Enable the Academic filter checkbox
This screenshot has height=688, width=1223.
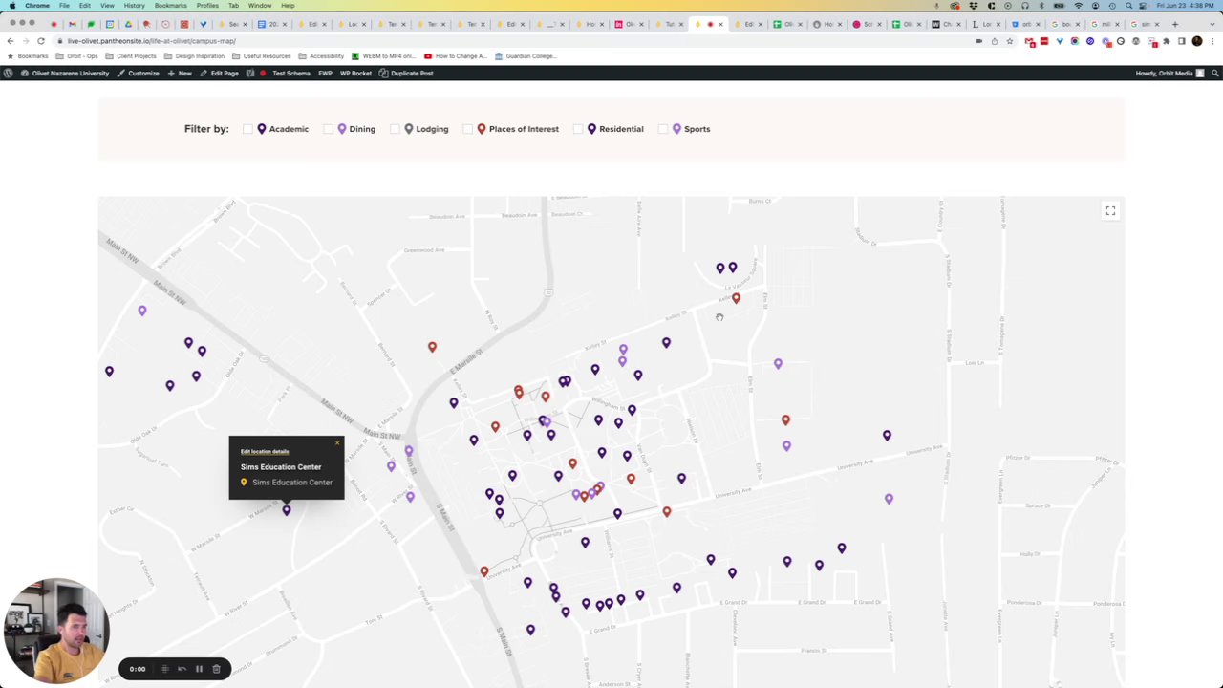point(247,129)
